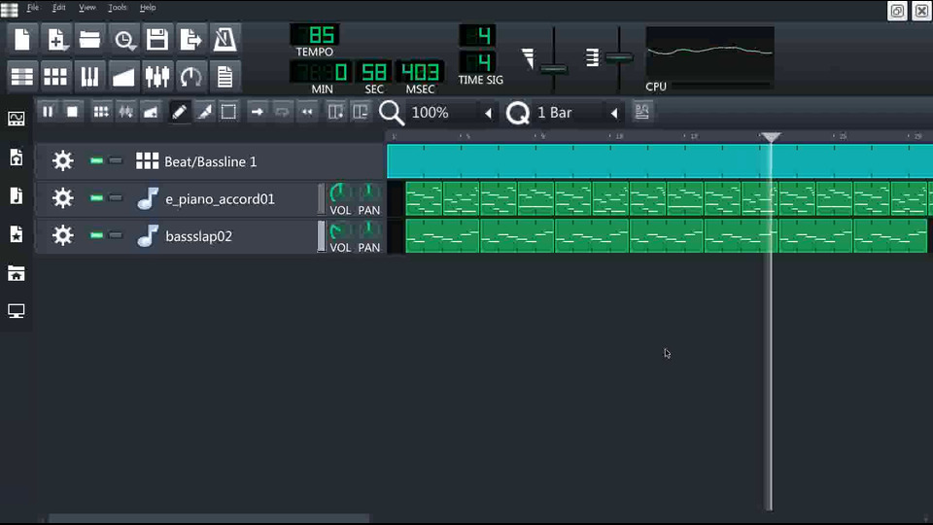Open the recent projects dropdown

123,39
